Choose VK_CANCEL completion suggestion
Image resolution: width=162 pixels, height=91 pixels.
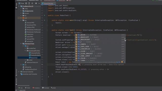tap(100, 44)
